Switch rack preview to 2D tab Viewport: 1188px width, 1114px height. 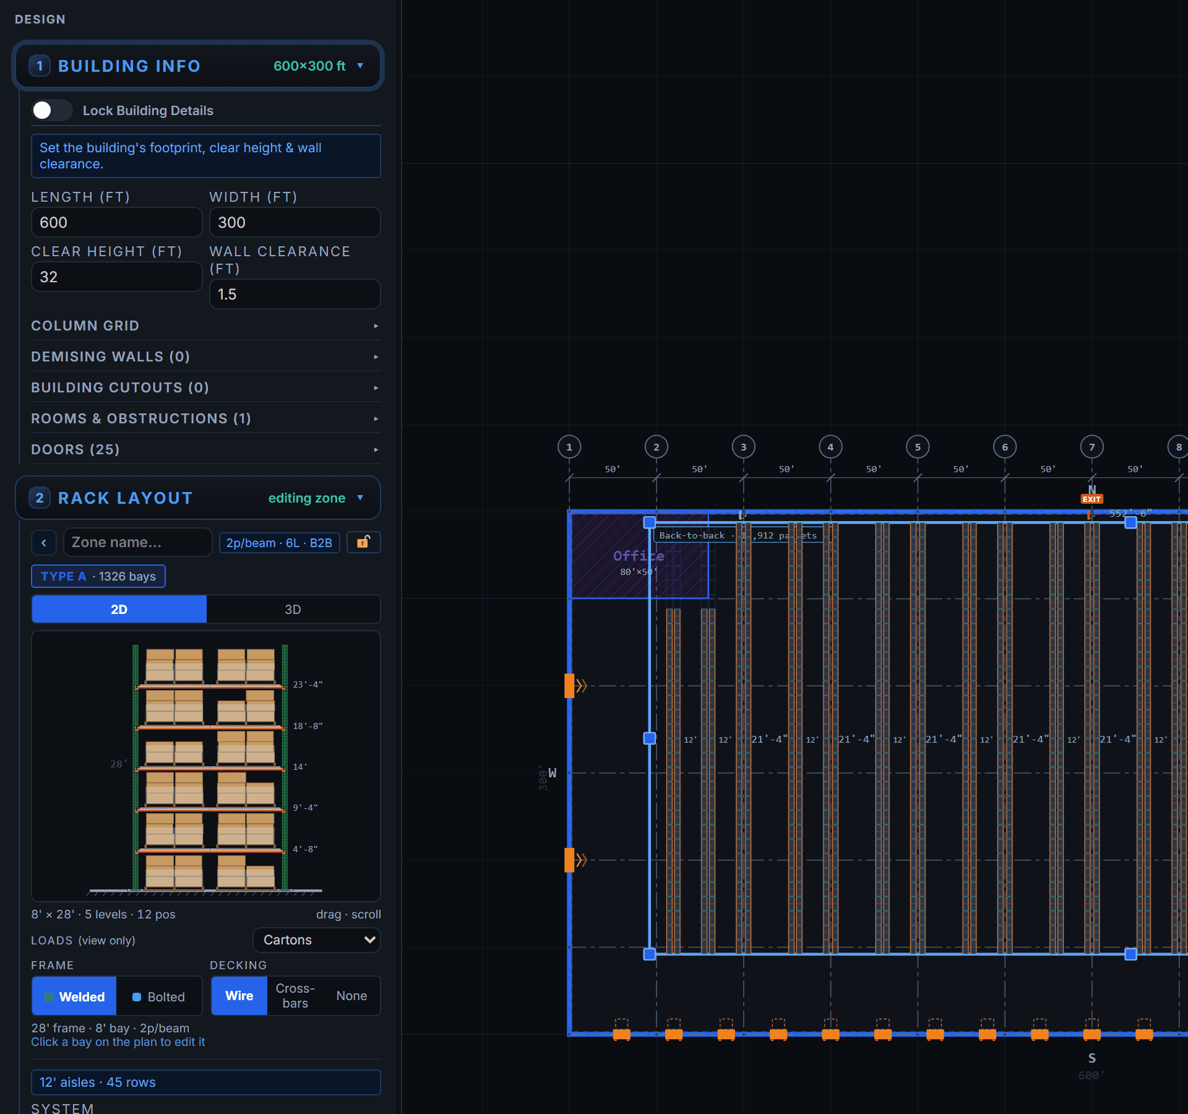(x=119, y=610)
